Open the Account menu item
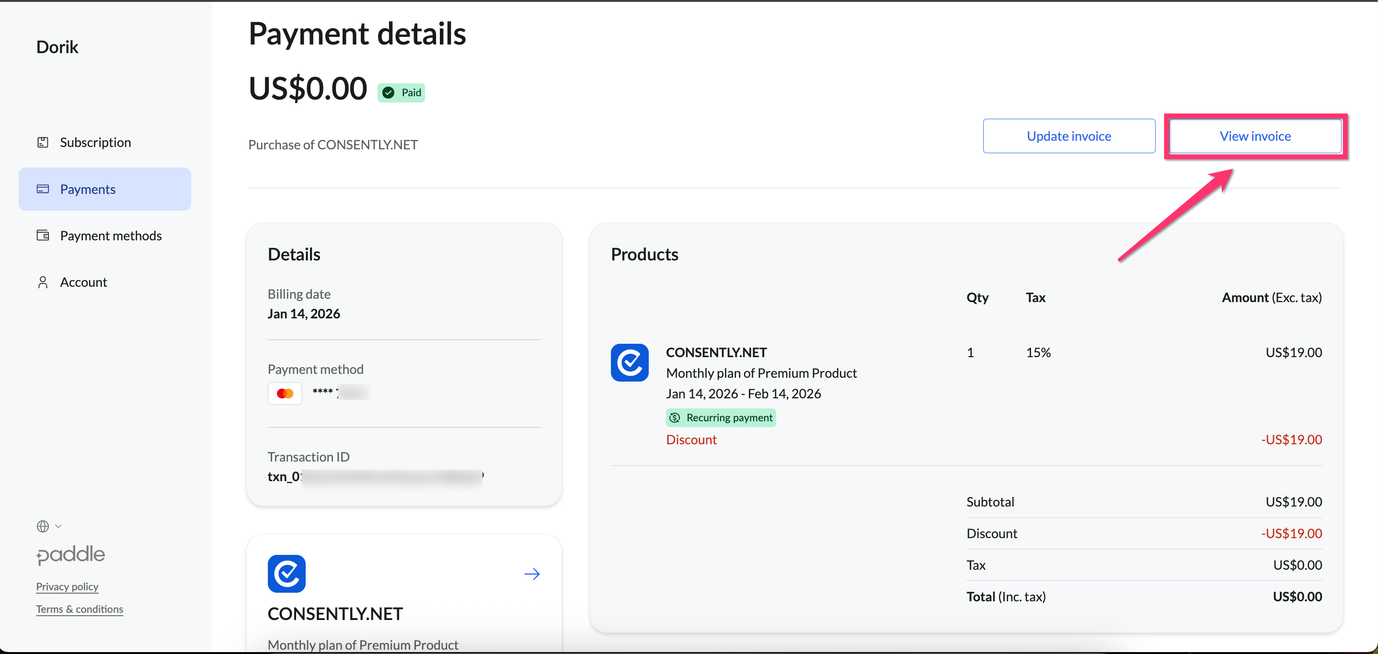Image resolution: width=1378 pixels, height=654 pixels. point(83,282)
